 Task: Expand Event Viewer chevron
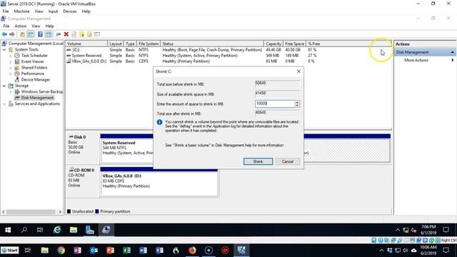pos(11,61)
